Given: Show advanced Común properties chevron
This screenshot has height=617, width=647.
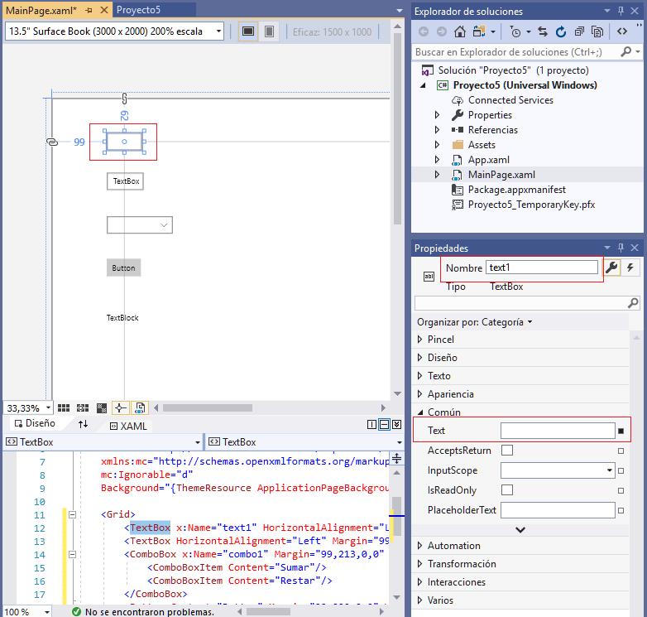Looking at the screenshot, I should click(x=520, y=530).
